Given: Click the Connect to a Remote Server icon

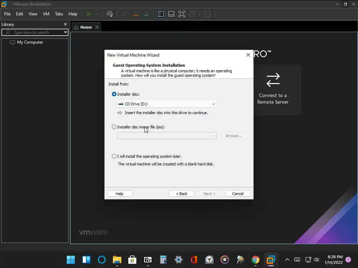Looking at the screenshot, I should pyautogui.click(x=273, y=80).
